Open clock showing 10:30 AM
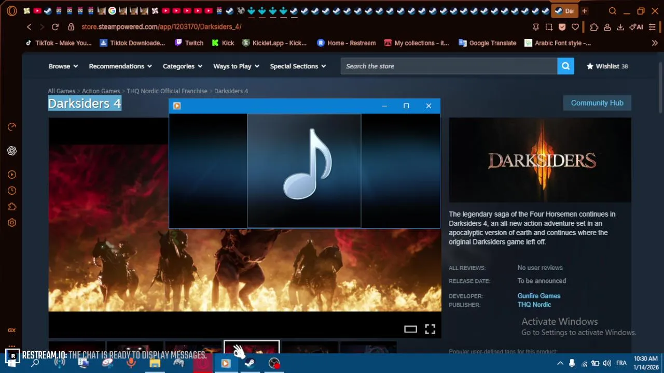 646,359
